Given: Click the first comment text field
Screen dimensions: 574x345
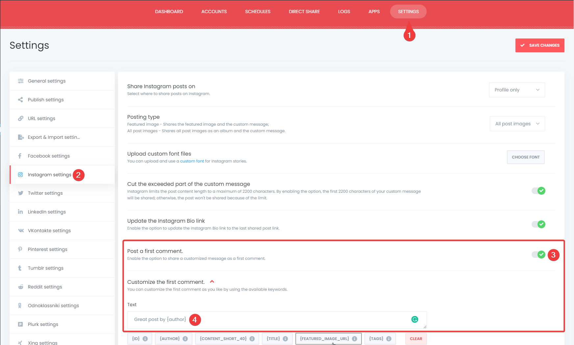Looking at the screenshot, I should point(277,320).
